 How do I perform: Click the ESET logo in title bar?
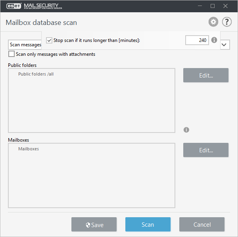pyautogui.click(x=14, y=6)
